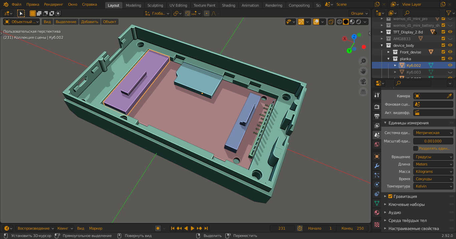The image size is (456, 239).
Task: Open the Modifiers properties tab (wrench)
Action: click(377, 166)
